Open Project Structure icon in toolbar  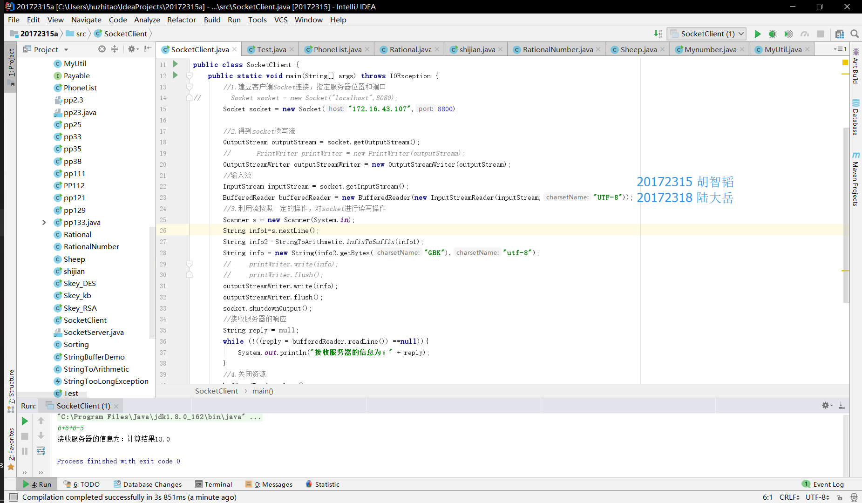click(x=840, y=34)
